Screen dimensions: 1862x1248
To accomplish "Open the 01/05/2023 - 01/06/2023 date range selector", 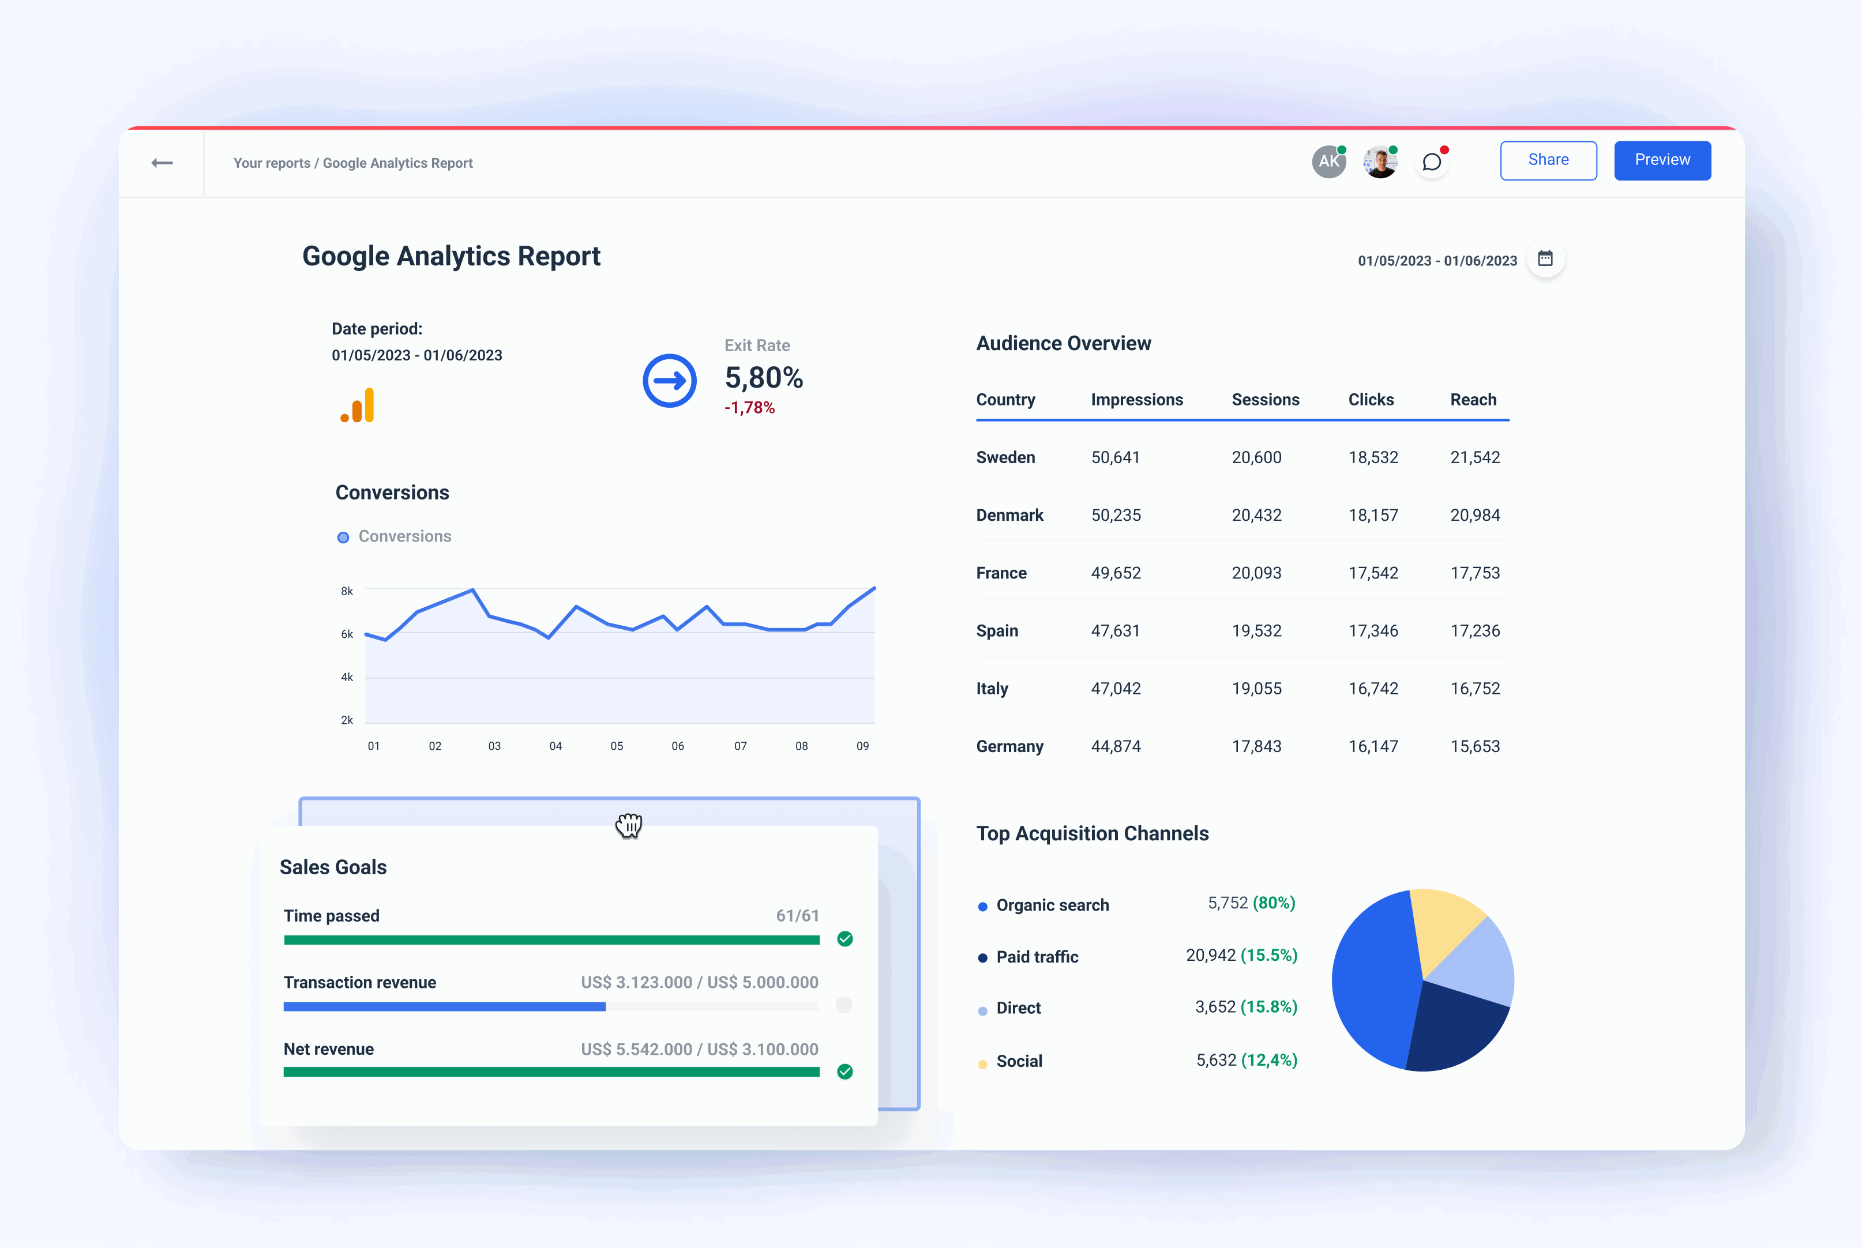I will click(x=1437, y=260).
